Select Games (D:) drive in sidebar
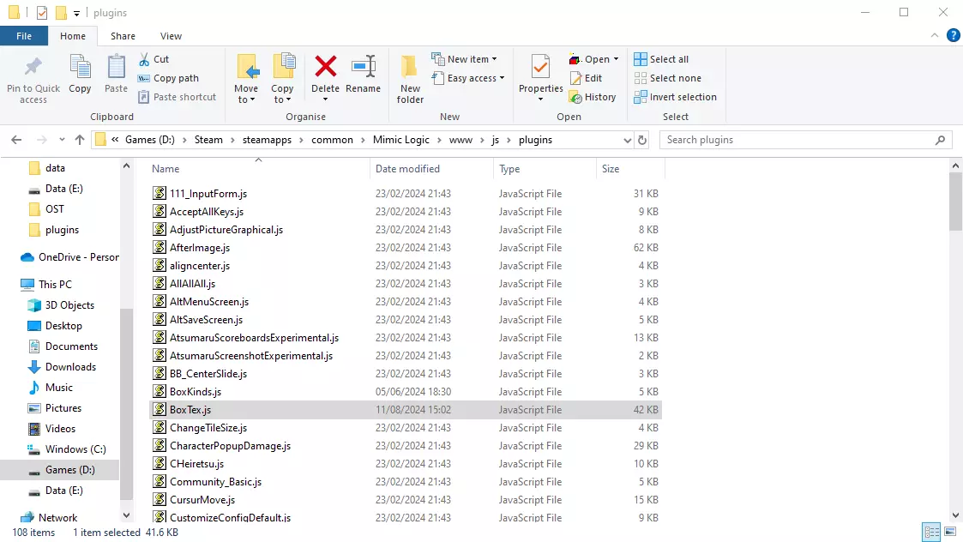This screenshot has width=963, height=542. coord(59,470)
